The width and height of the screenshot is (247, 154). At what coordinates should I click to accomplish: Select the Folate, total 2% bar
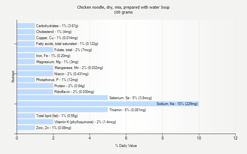pyautogui.click(x=35, y=50)
